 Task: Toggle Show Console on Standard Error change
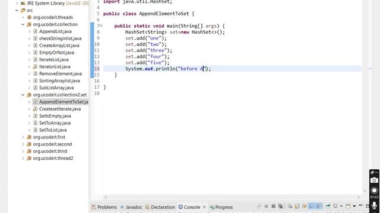[319, 206]
